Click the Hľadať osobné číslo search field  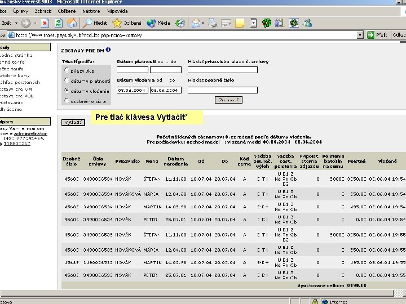[223, 90]
